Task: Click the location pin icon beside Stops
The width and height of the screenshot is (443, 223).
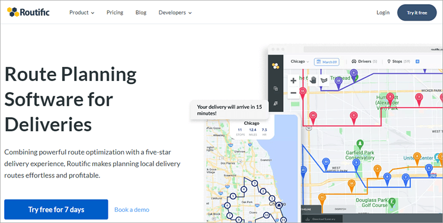Action: 389,62
